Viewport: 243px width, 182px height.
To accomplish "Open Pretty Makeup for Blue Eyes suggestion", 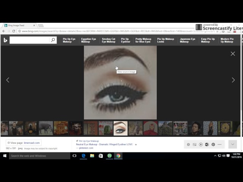I will 143,40.
